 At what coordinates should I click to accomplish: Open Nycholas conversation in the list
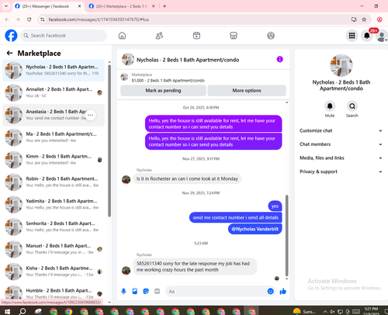(x=54, y=70)
